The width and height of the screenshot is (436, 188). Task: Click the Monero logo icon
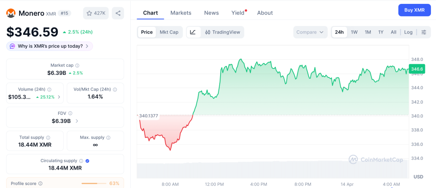(11, 13)
